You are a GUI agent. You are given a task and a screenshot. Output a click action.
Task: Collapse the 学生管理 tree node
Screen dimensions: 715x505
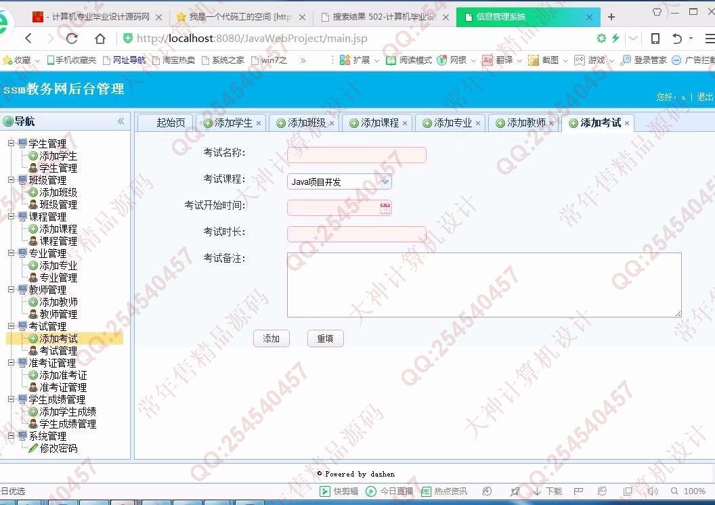11,143
